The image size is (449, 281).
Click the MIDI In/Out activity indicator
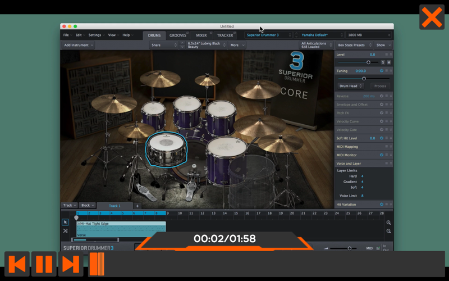[x=378, y=248]
